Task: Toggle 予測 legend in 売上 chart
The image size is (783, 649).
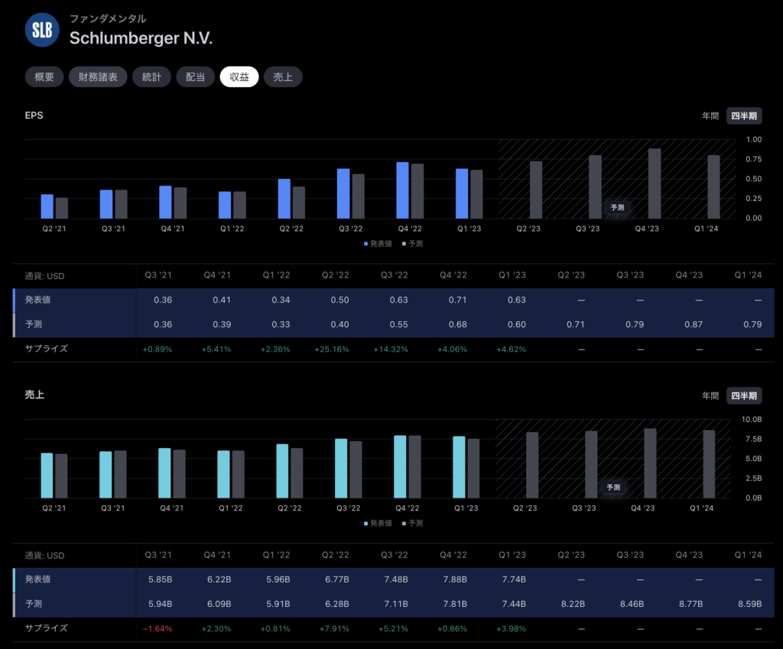Action: point(412,523)
